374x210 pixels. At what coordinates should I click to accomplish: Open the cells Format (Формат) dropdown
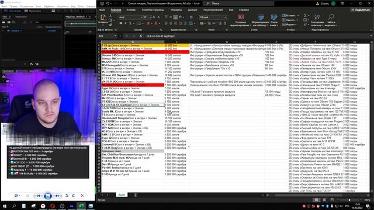(290, 24)
